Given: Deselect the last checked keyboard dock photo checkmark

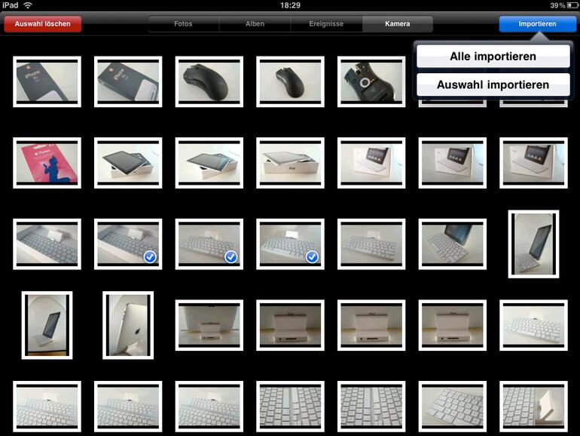Looking at the screenshot, I should point(312,256).
